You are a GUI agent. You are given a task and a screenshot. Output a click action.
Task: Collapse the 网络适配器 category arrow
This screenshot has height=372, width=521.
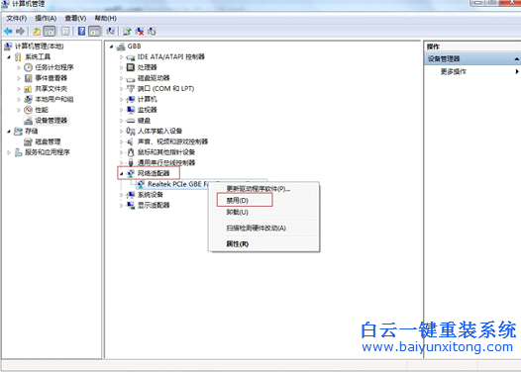[121, 173]
